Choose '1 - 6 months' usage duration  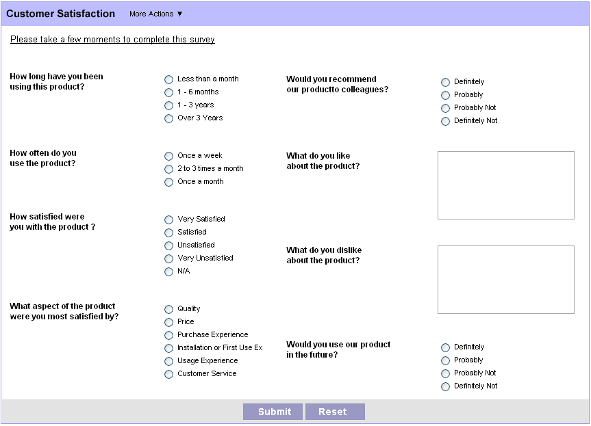[169, 92]
